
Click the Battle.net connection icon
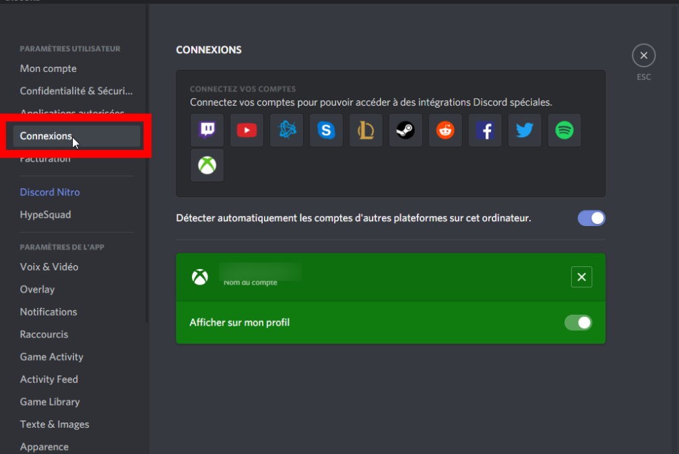[286, 130]
